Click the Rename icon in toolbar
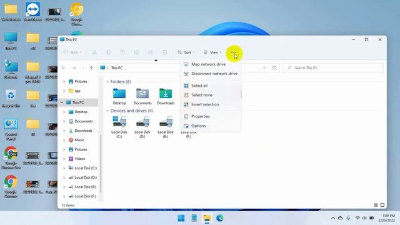 (136, 52)
